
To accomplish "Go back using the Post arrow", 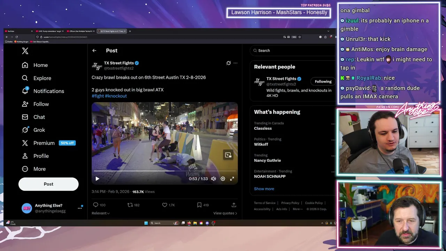I will [94, 51].
